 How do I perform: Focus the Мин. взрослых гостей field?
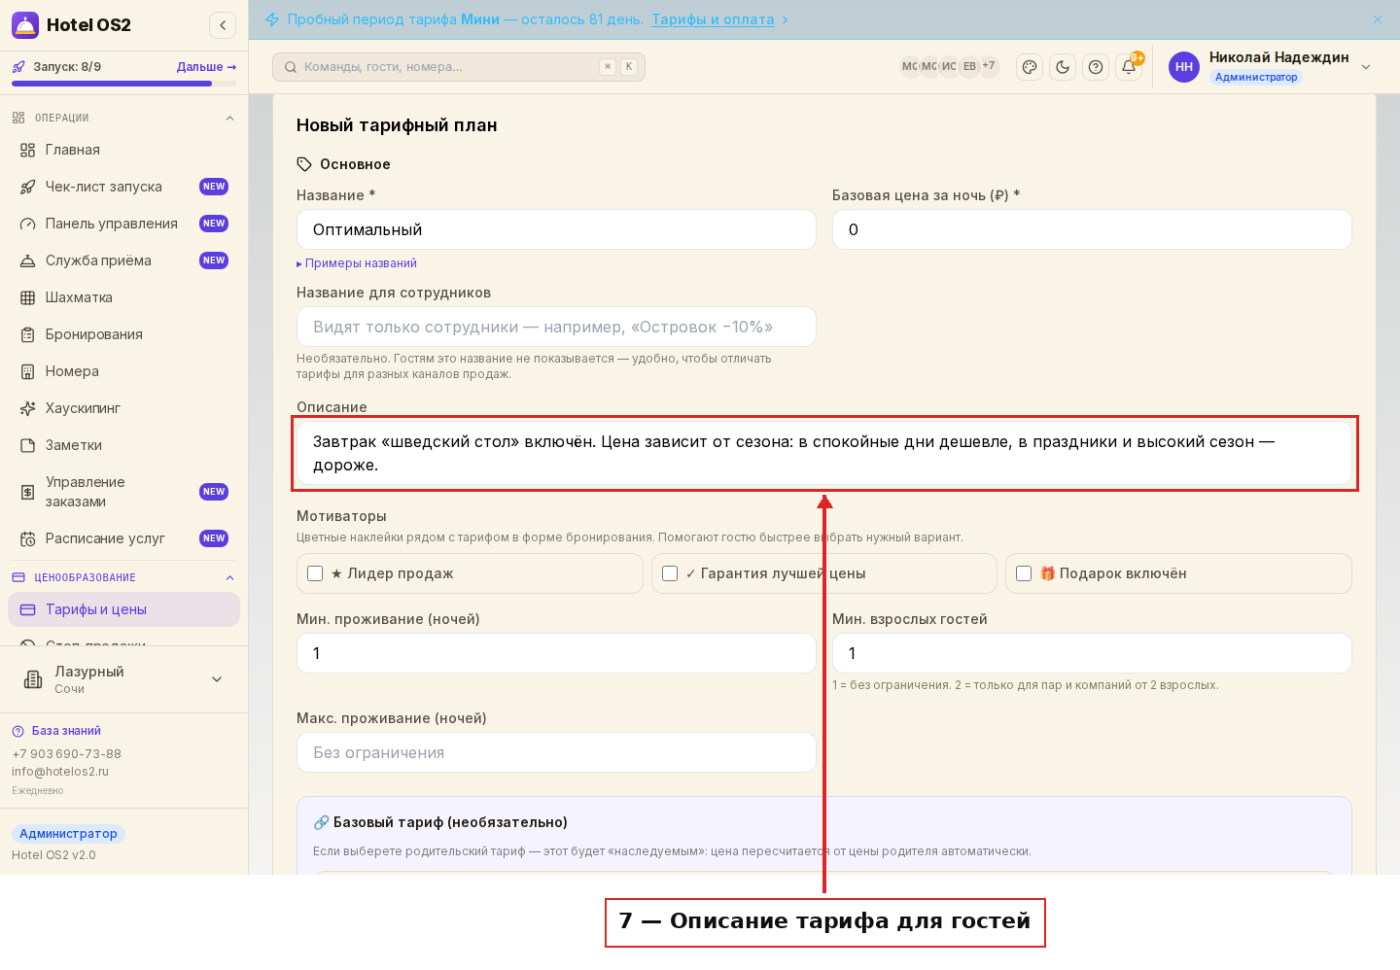click(1092, 653)
